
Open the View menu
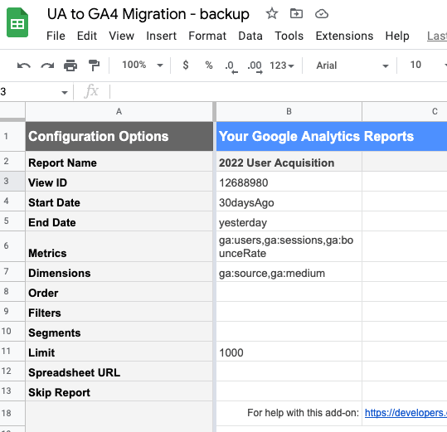121,36
